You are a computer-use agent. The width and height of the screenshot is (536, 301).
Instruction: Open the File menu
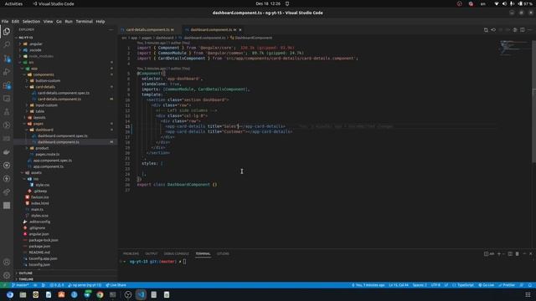5,21
